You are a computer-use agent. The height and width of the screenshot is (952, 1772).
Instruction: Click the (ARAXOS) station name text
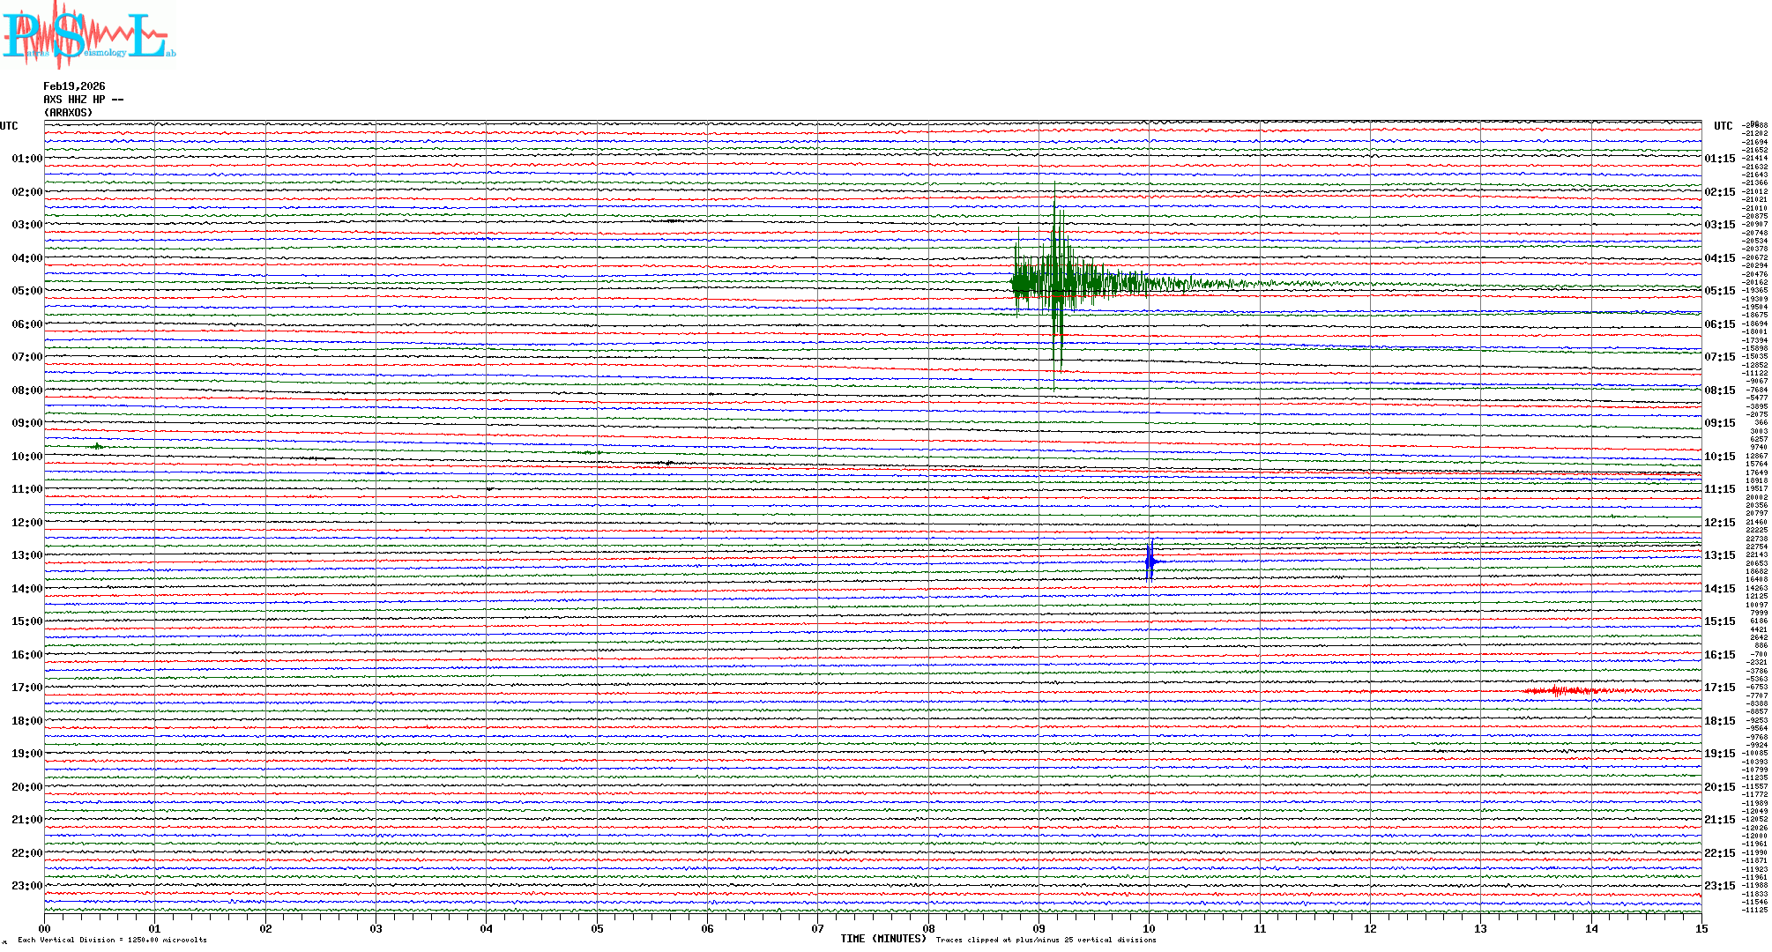pos(68,113)
